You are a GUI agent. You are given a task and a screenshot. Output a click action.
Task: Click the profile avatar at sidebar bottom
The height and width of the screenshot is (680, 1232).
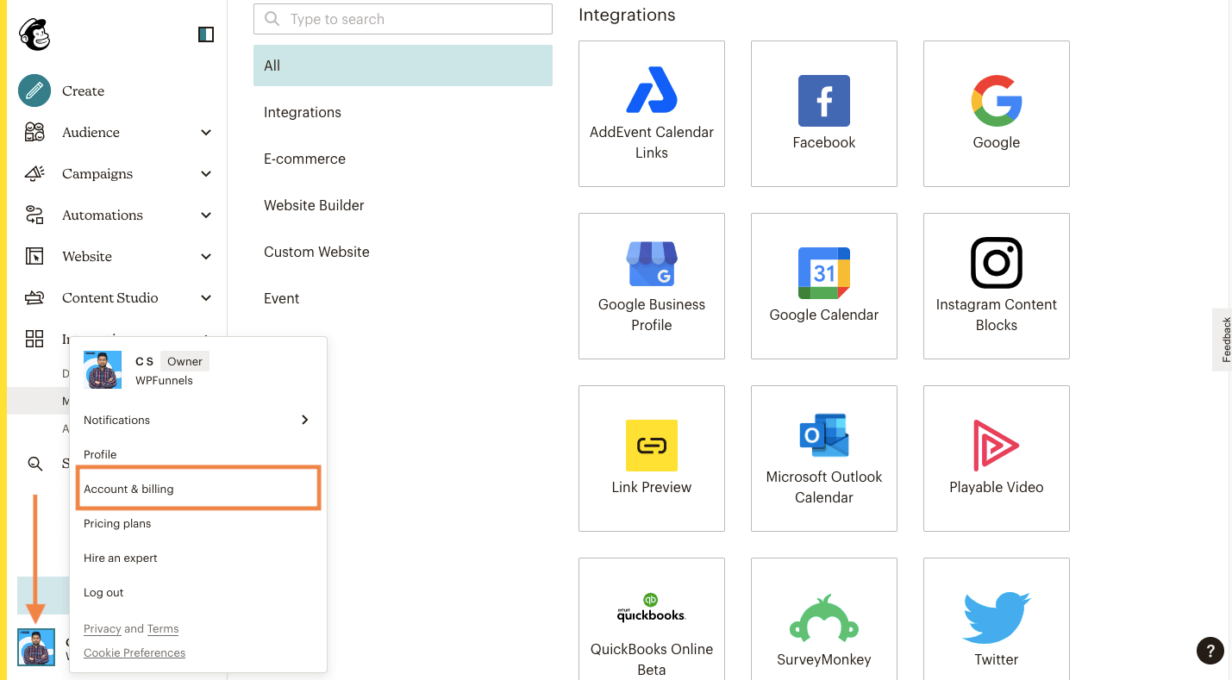(36, 647)
